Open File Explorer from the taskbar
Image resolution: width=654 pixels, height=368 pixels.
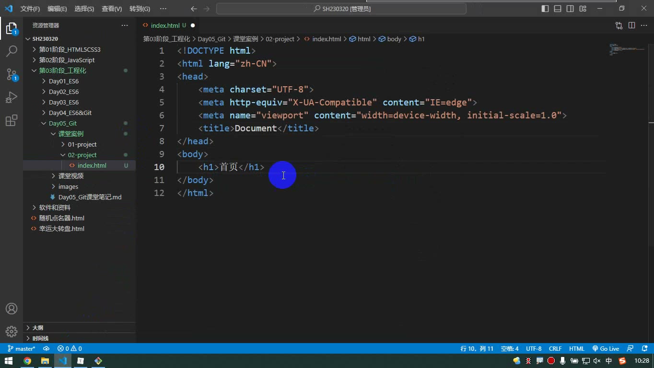pyautogui.click(x=45, y=361)
